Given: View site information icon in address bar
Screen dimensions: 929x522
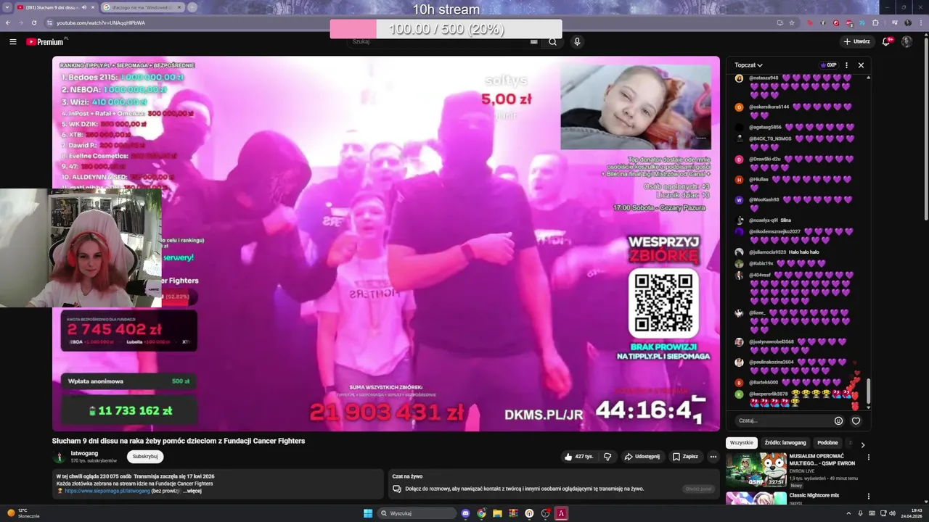Looking at the screenshot, I should click(x=49, y=22).
